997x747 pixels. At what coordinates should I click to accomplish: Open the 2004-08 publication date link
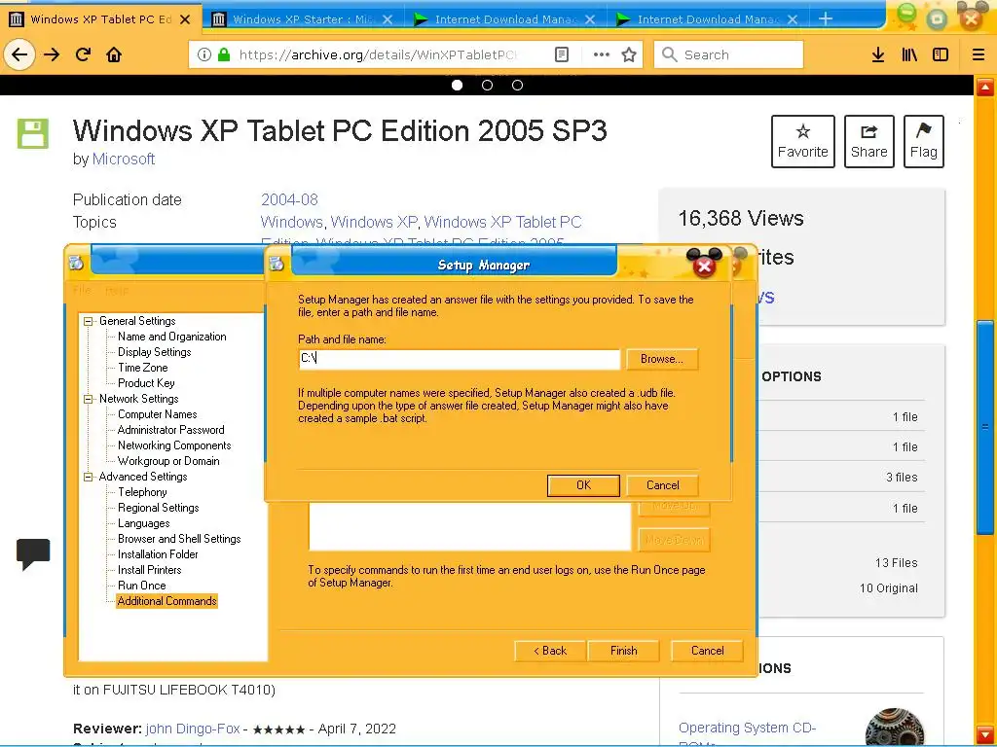289,199
